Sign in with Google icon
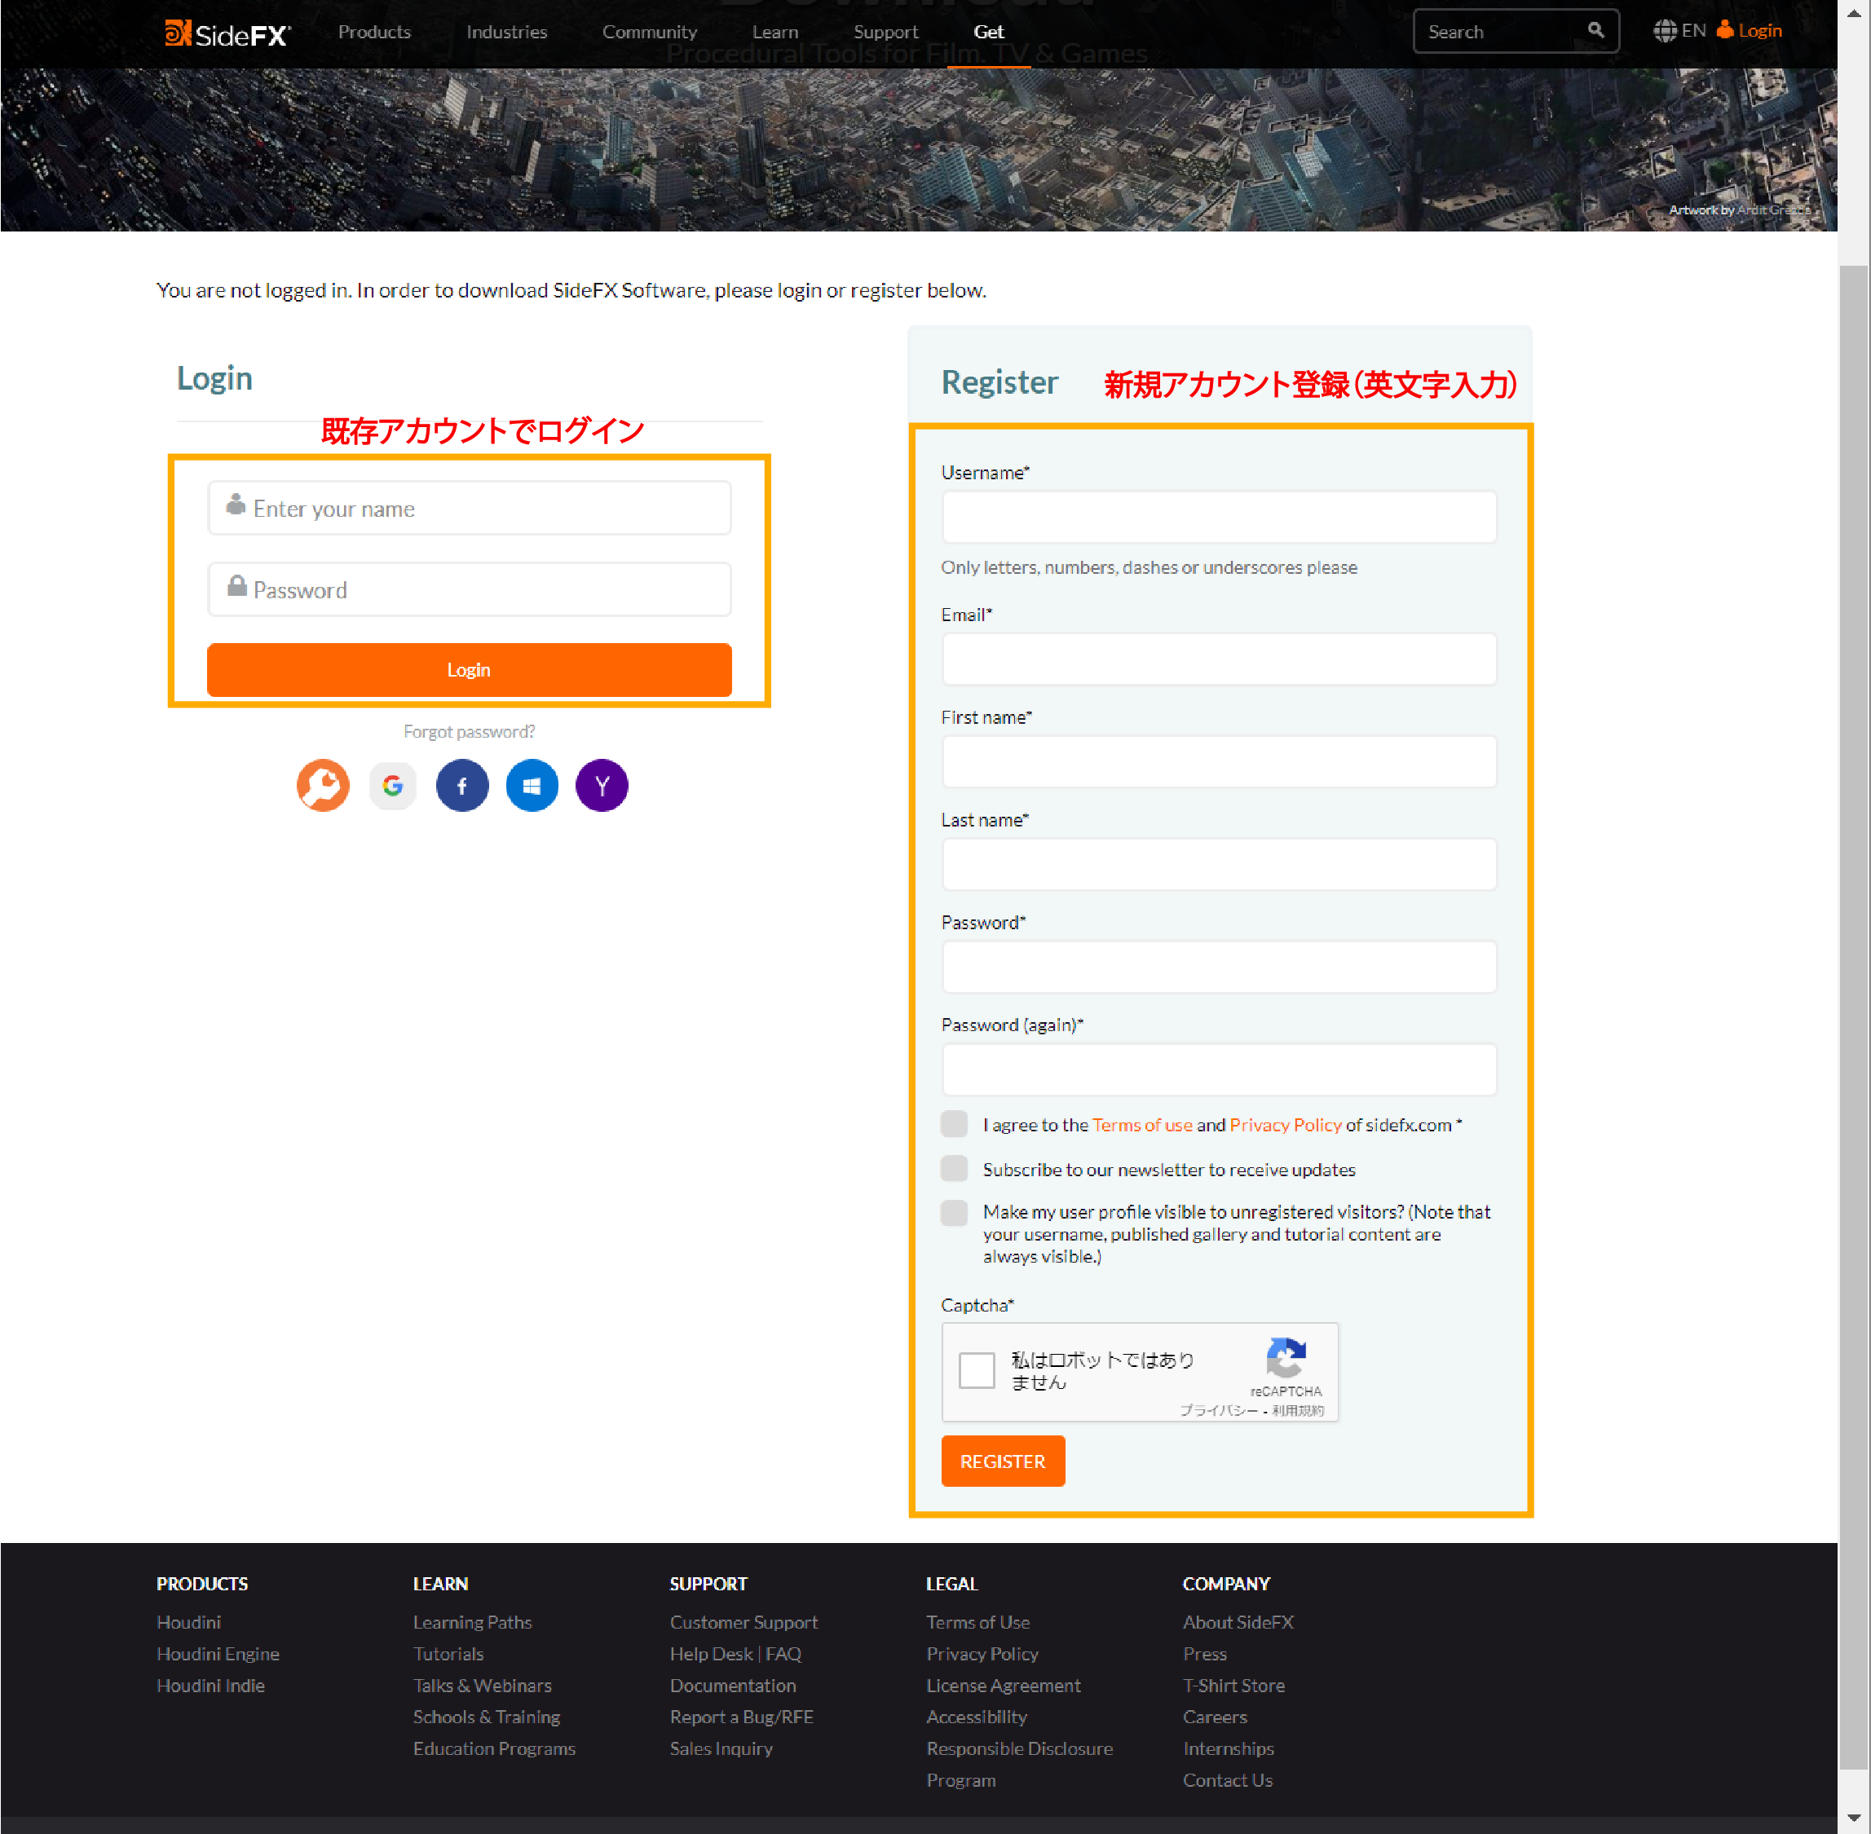This screenshot has height=1834, width=1871. [392, 785]
